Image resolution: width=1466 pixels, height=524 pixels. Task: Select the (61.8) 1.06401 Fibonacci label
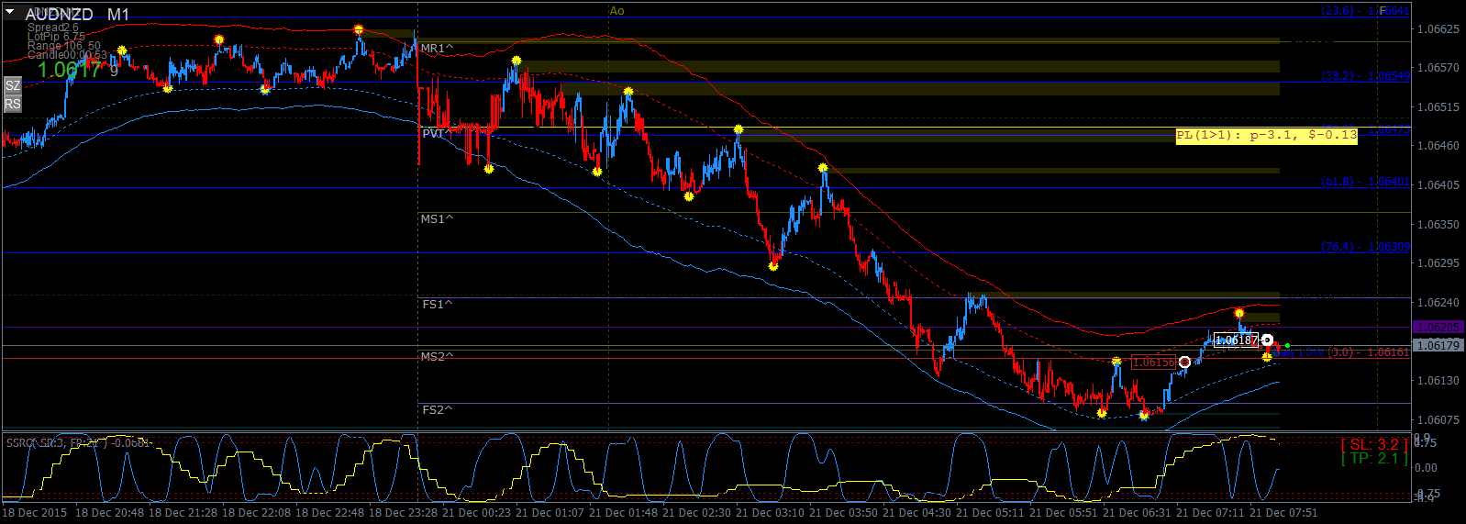point(1365,182)
